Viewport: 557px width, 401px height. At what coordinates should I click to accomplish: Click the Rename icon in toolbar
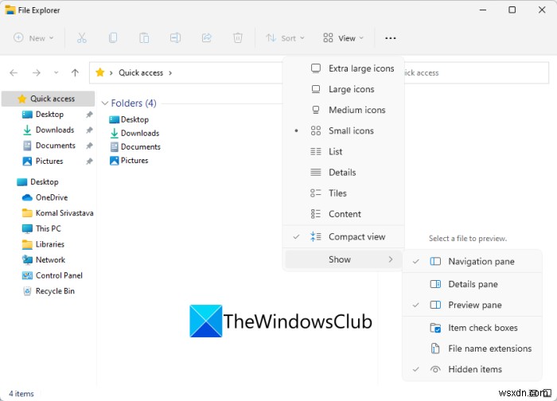click(175, 37)
